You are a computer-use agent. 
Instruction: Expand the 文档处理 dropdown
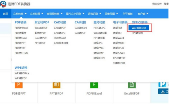[x=37, y=14]
